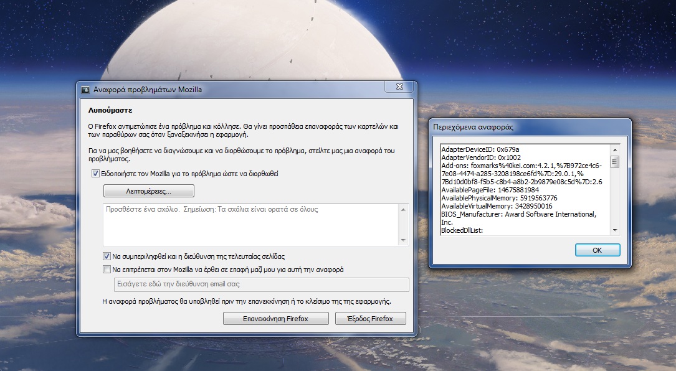Viewport: 676px width, 371px height.
Task: Click the comment box scroll-down arrow
Action: point(403,240)
